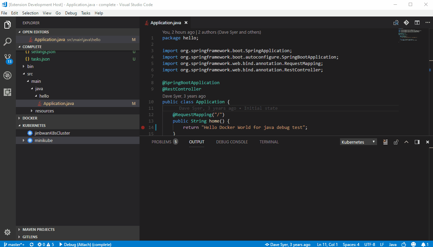Image resolution: width=433 pixels, height=247 pixels.
Task: Open notifications bell in status bar
Action: 425,244
